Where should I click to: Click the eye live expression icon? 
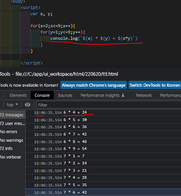(x=28, y=105)
